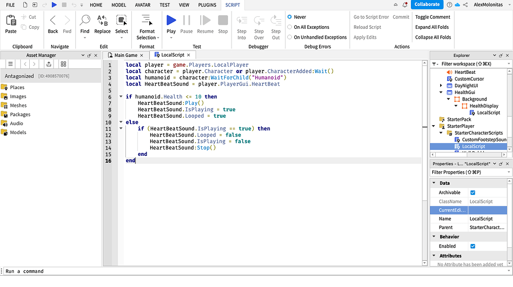Click the Toggle Comment action
The width and height of the screenshot is (513, 287).
coord(432,17)
